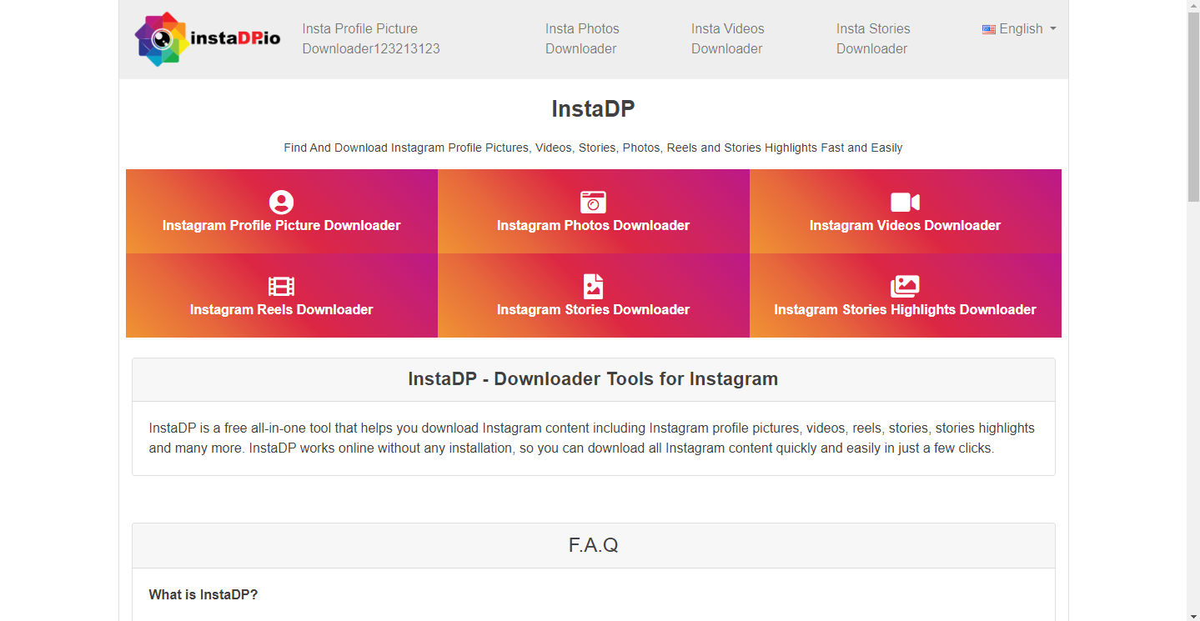Click the F.A.Q section heading
The image size is (1200, 621).
pos(593,545)
